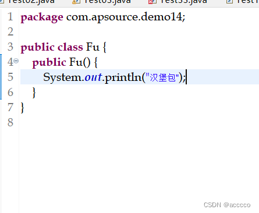Click the class name Fu on line 3
The height and width of the screenshot is (213, 259).
(93, 47)
